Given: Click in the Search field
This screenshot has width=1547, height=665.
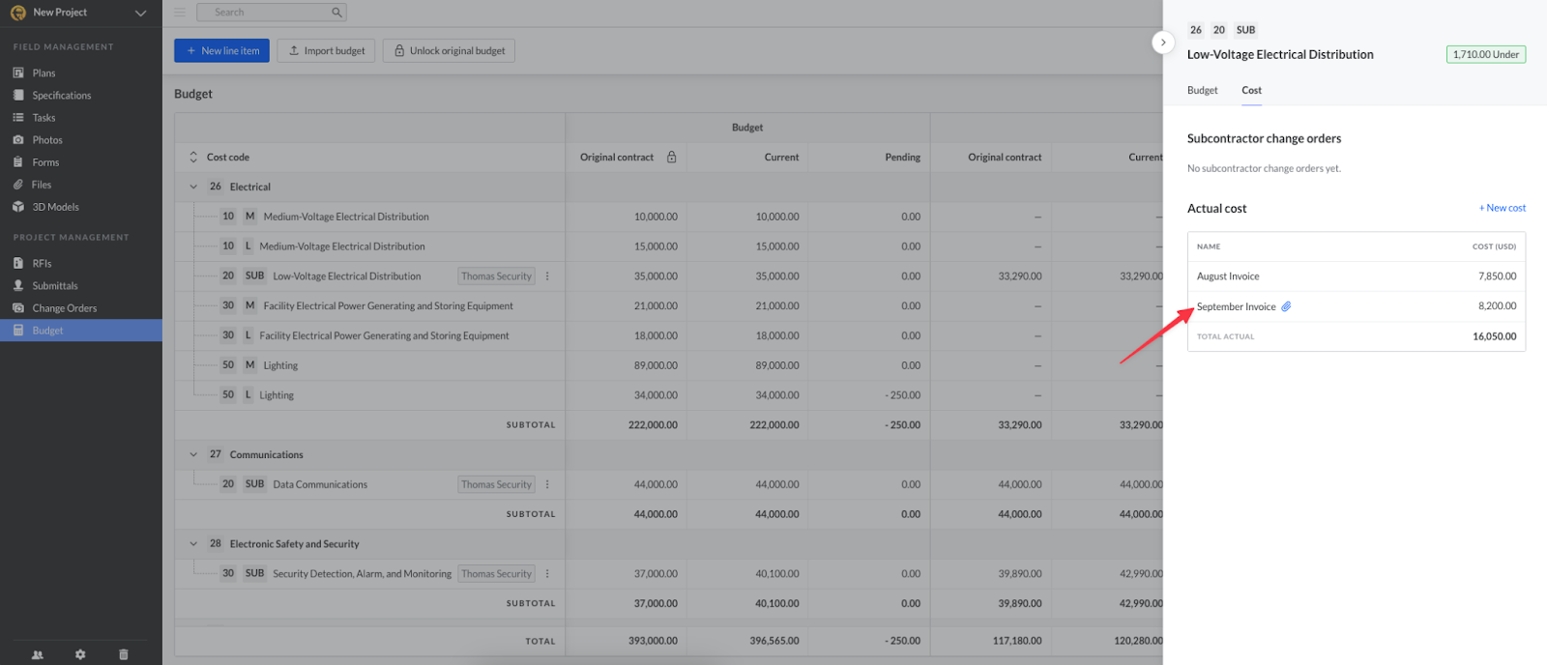Looking at the screenshot, I should (x=261, y=13).
